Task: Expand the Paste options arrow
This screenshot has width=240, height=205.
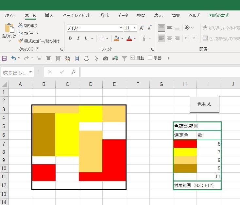Action: pyautogui.click(x=9, y=41)
